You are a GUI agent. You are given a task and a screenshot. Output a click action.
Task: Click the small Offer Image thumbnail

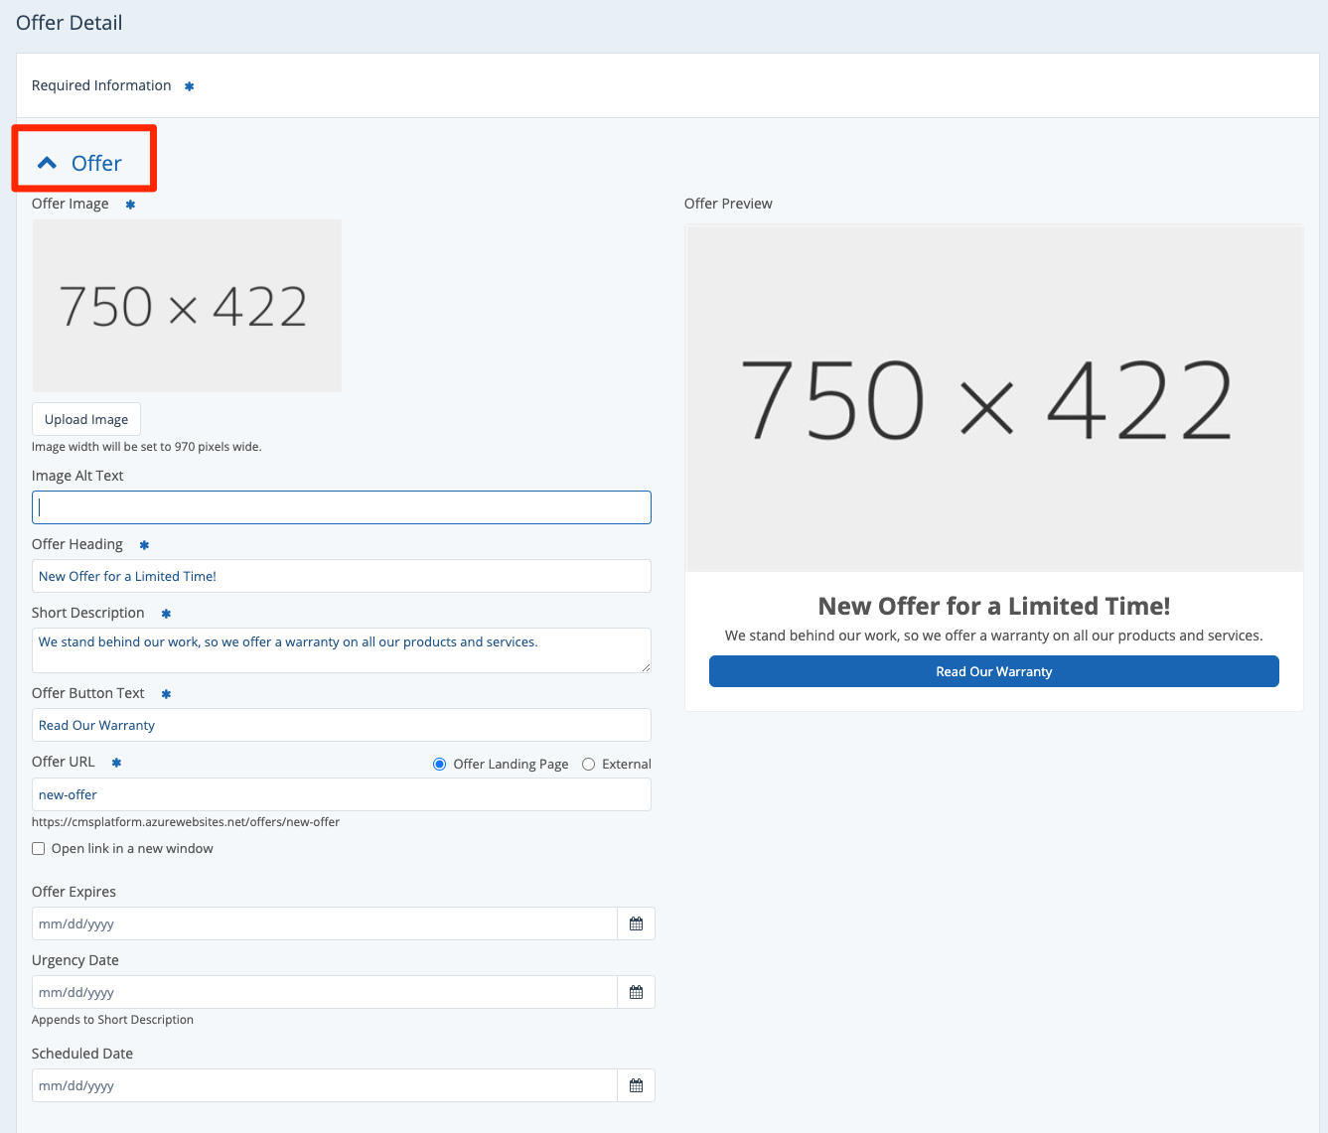pos(187,306)
